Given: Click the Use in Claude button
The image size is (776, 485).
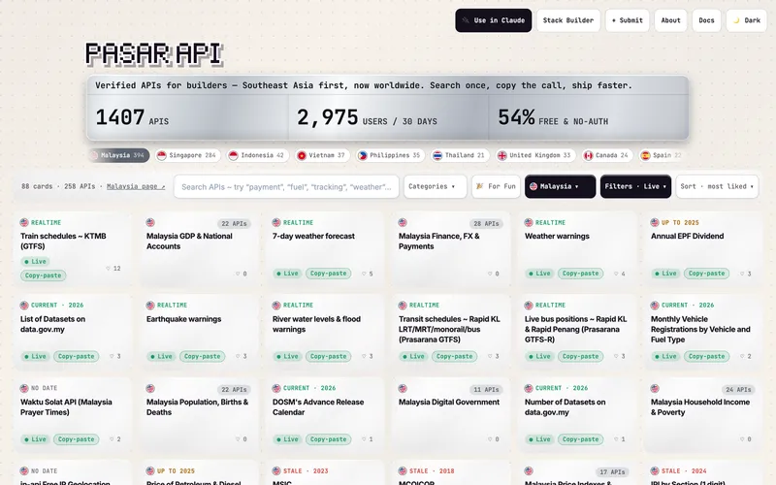Looking at the screenshot, I should 494,20.
